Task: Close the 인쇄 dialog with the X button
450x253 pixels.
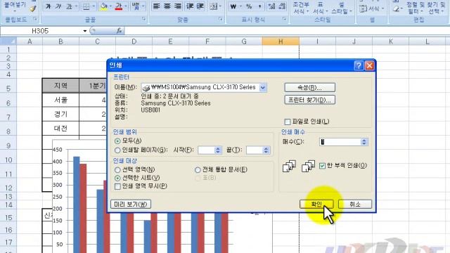Action: pos(369,65)
